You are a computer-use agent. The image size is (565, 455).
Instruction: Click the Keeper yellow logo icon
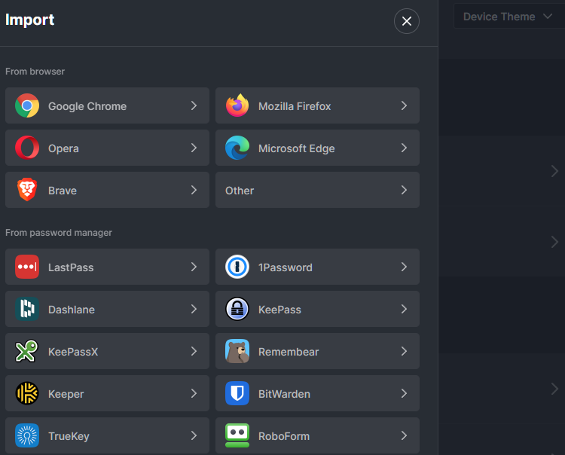27,393
